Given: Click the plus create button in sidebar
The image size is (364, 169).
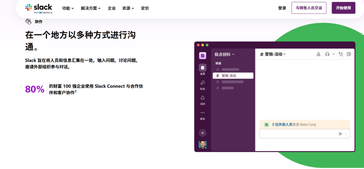Looking at the screenshot, I should 203,133.
